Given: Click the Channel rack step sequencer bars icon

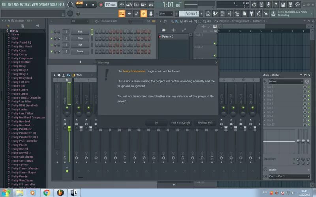Looking at the screenshot, I should pos(154,21).
